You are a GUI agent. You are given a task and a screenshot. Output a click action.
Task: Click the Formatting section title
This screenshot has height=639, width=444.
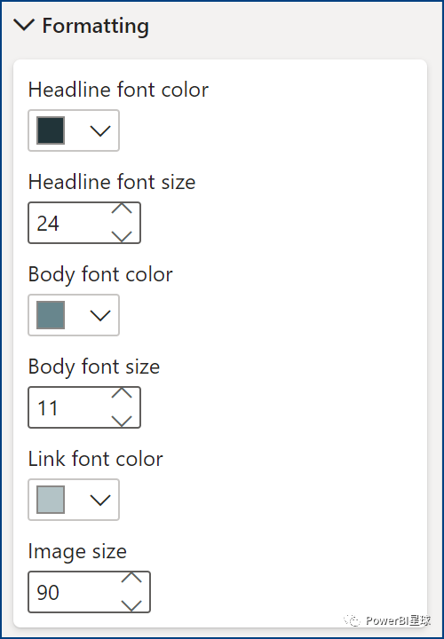click(95, 26)
